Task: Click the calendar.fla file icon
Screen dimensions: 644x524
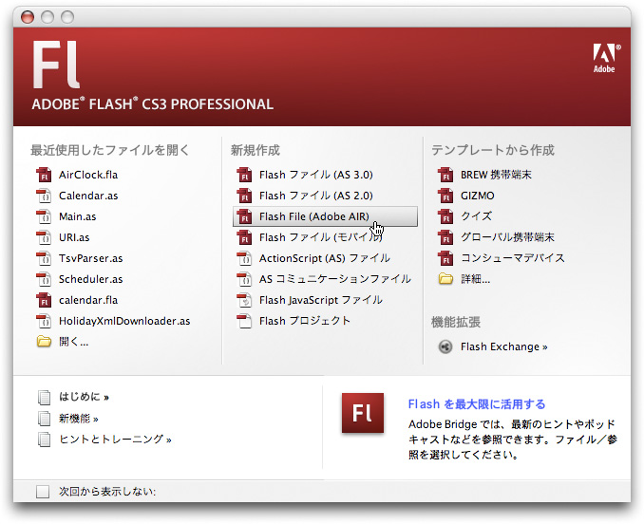Action: (x=44, y=300)
